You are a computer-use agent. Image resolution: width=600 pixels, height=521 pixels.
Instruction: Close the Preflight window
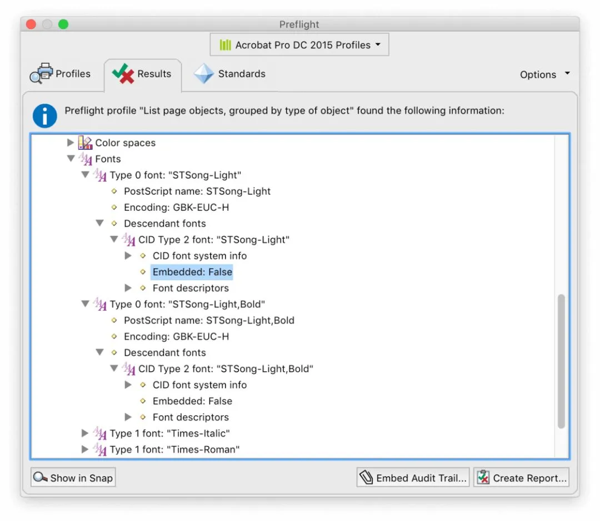31,24
